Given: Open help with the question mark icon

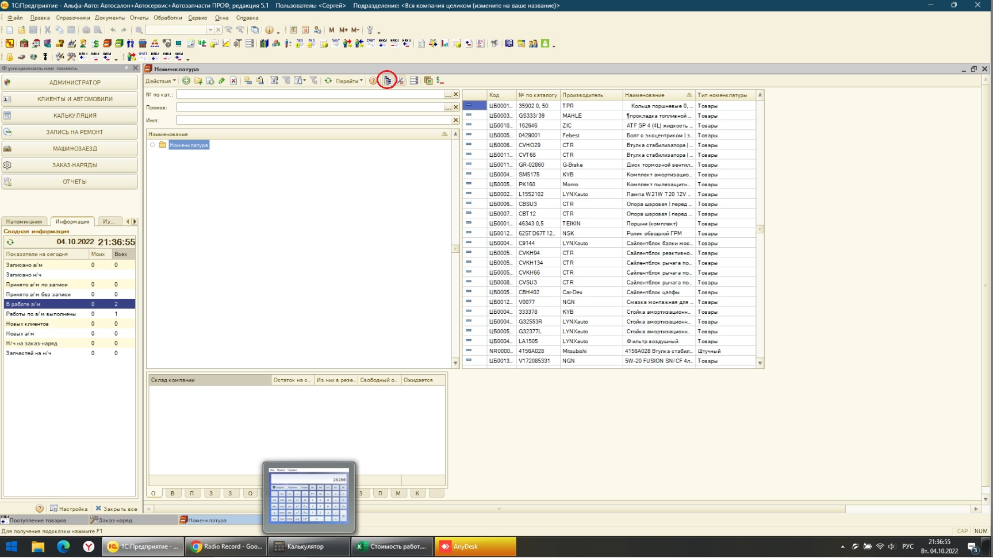Looking at the screenshot, I should click(373, 81).
